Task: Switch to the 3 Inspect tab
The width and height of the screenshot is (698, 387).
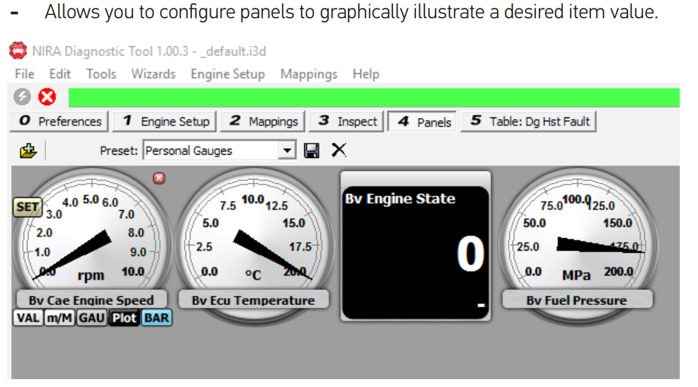Action: coord(347,121)
